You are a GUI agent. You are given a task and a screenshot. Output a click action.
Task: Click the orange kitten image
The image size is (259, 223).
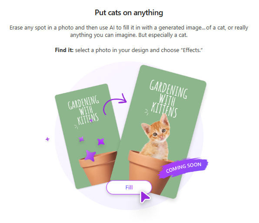(156, 138)
